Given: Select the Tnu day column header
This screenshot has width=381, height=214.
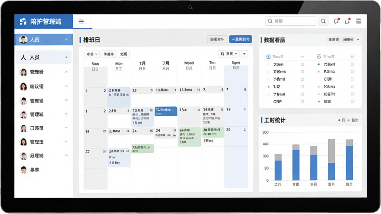Looking at the screenshot, I should [212, 63].
